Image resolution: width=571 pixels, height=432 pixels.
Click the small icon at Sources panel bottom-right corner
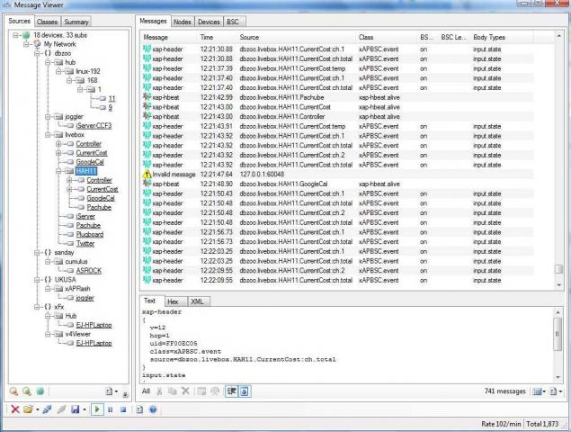click(x=125, y=394)
